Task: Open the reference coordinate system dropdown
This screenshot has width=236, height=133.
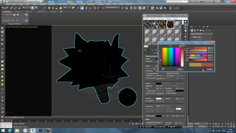Action: pyautogui.click(x=67, y=7)
